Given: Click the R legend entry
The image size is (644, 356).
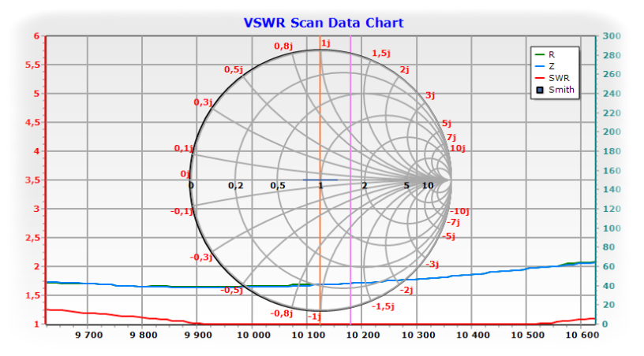Looking at the screenshot, I should pyautogui.click(x=545, y=54).
